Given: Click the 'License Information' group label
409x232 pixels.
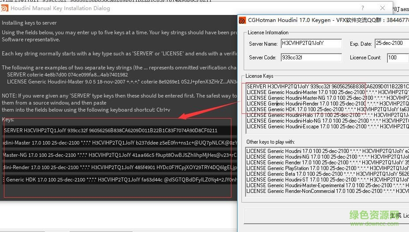Looking at the screenshot, I should 268,33.
